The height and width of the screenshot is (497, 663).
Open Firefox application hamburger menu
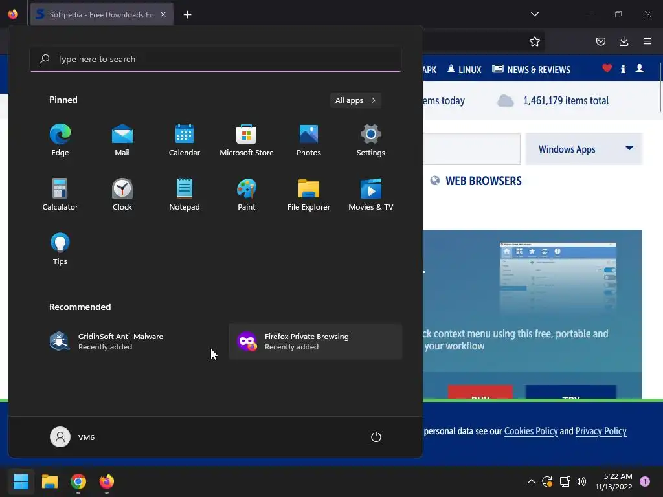(647, 41)
